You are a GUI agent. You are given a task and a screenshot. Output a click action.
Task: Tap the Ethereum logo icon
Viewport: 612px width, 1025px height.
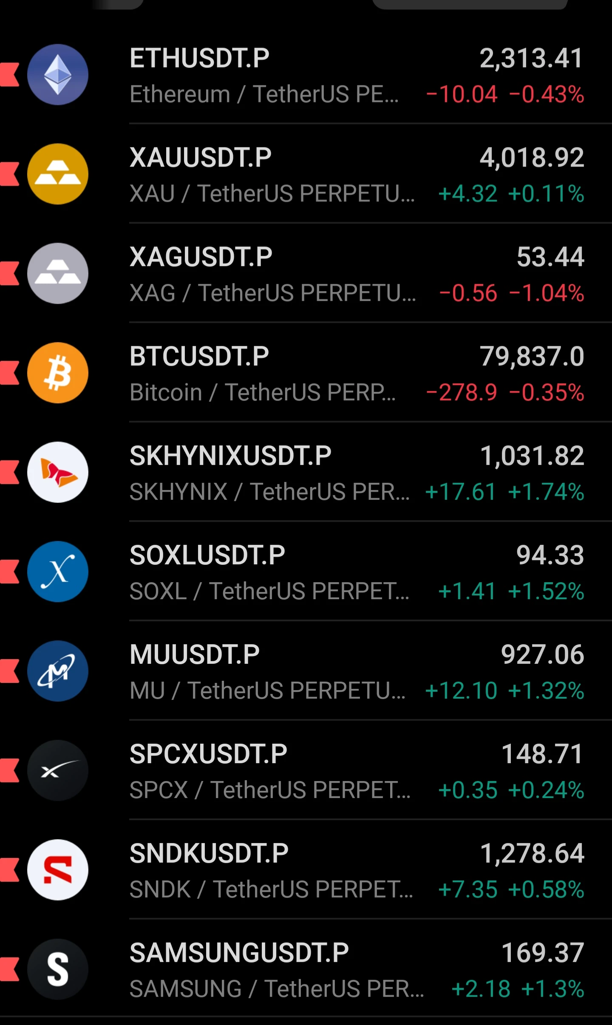coord(58,75)
